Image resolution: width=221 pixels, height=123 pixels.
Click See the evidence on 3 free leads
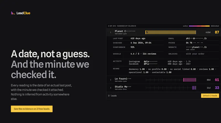(x=32, y=109)
